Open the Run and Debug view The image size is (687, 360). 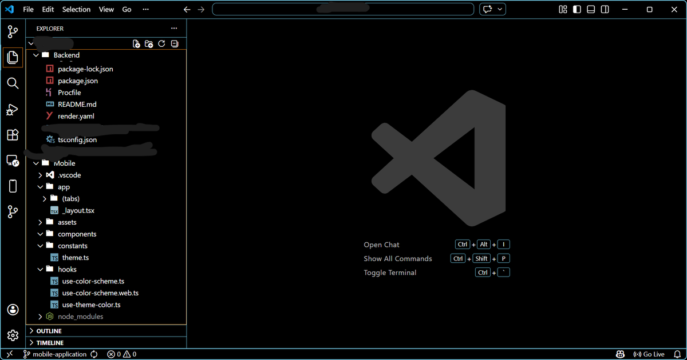13,110
